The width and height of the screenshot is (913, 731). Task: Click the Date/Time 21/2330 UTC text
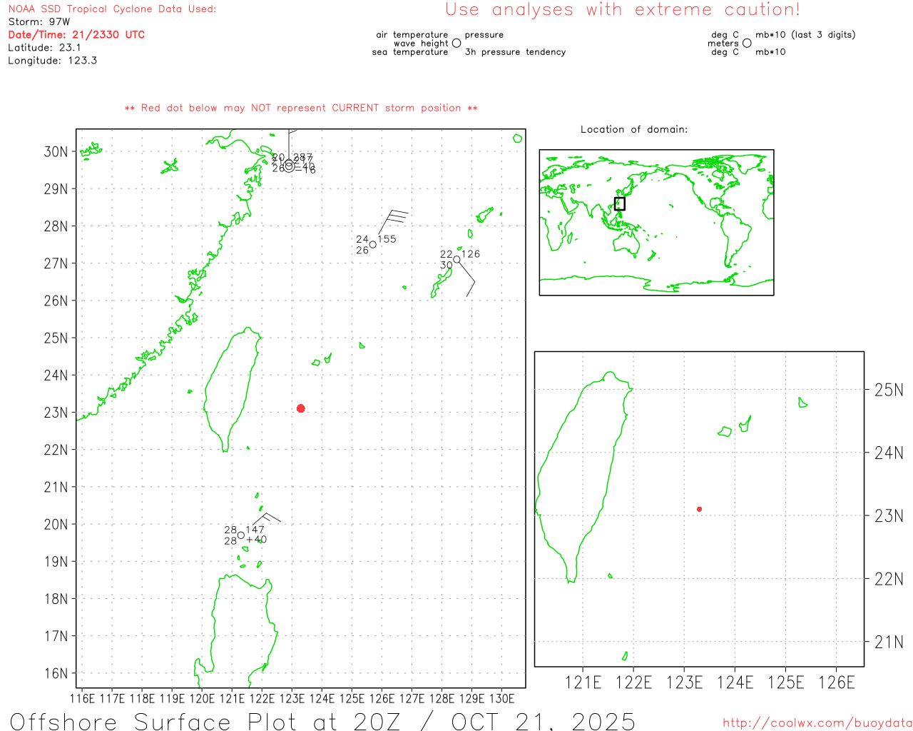coord(76,34)
